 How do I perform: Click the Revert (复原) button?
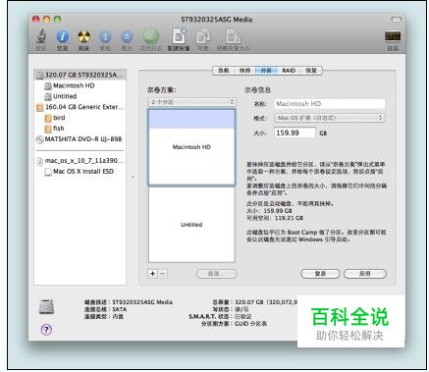point(320,274)
